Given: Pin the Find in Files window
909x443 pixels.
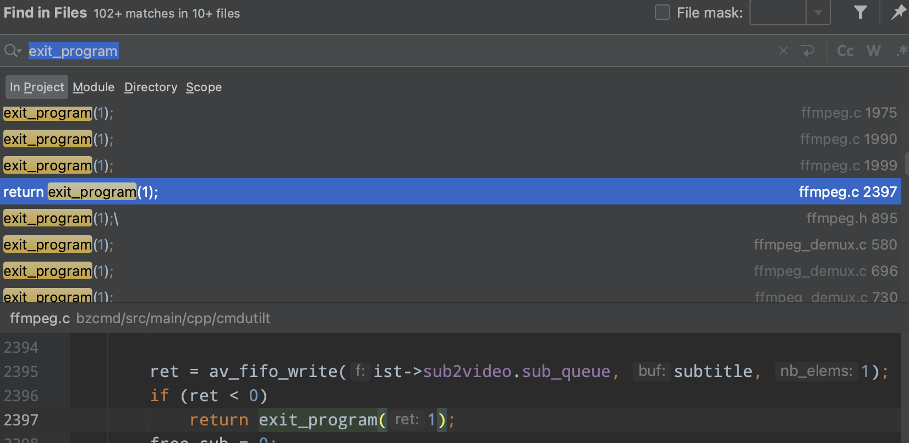Looking at the screenshot, I should click(898, 12).
